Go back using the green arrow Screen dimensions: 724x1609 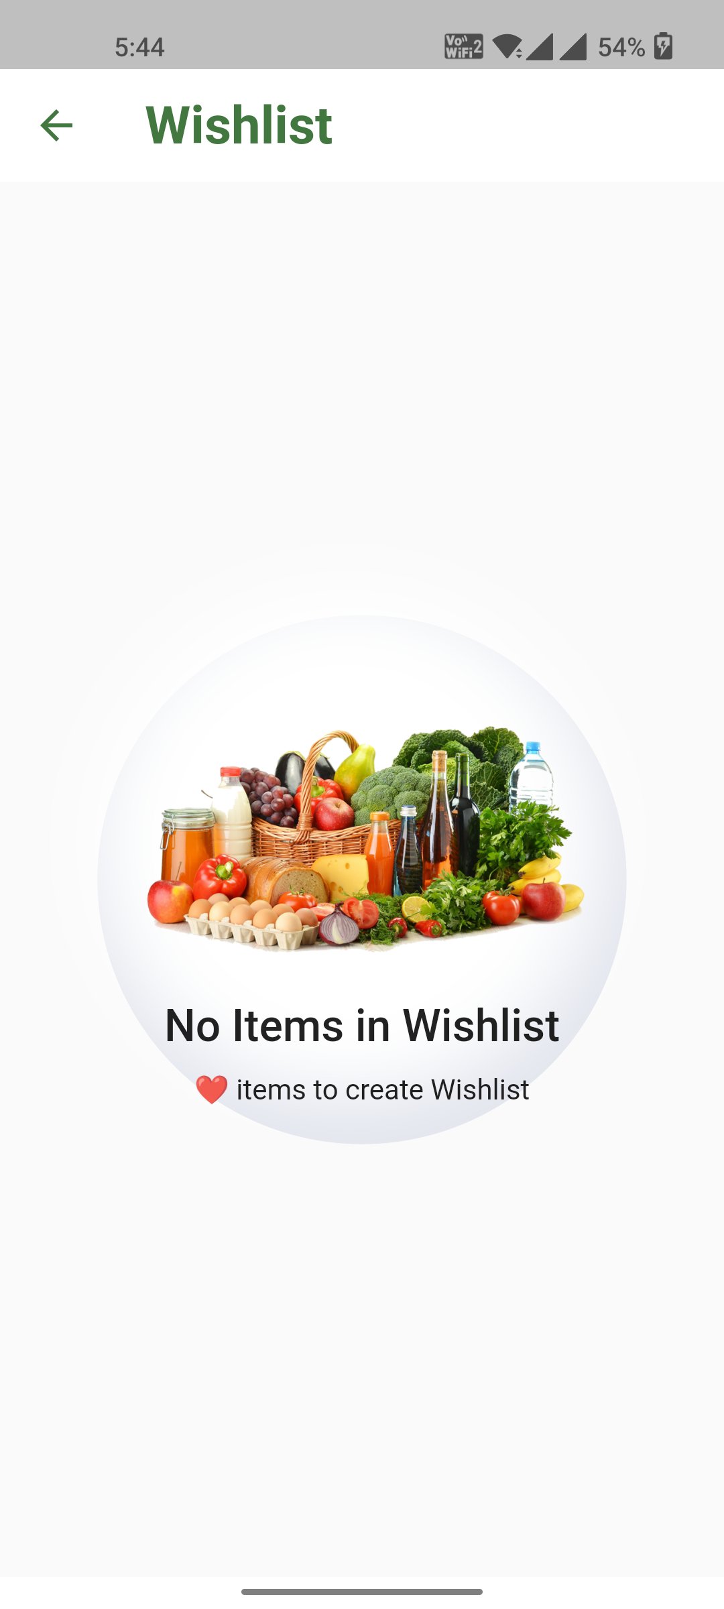pos(56,125)
